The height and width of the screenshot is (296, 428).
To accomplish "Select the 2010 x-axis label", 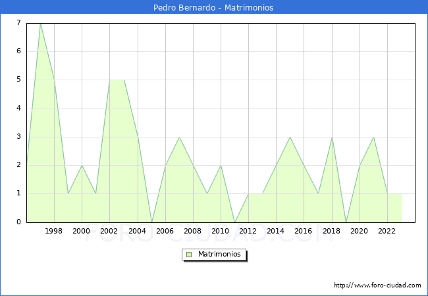I will click(x=221, y=231).
